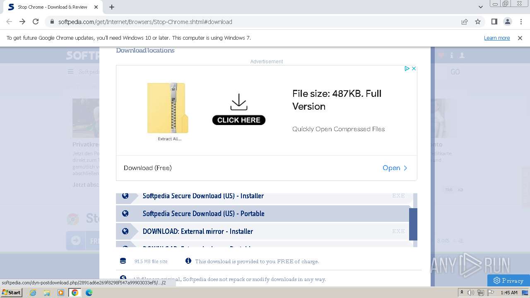
Task: Open the Chrome three-dot menu
Action: 521,22
